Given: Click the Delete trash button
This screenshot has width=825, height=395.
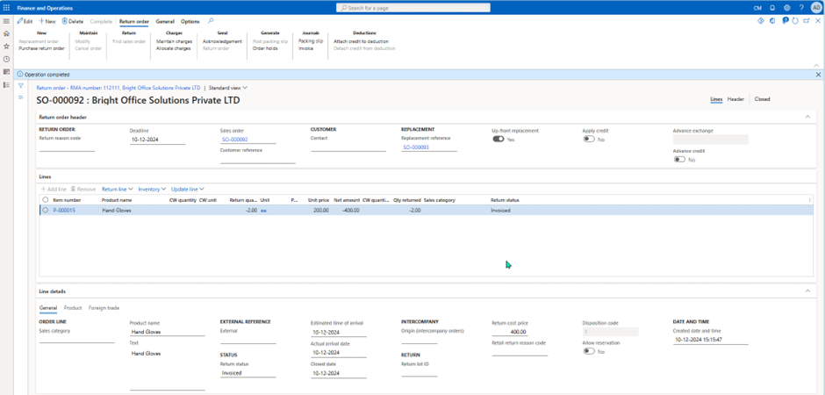Looking at the screenshot, I should [x=73, y=22].
